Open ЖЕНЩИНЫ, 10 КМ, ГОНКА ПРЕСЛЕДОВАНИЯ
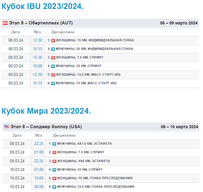The width and height of the screenshot is (203, 192). (95, 178)
